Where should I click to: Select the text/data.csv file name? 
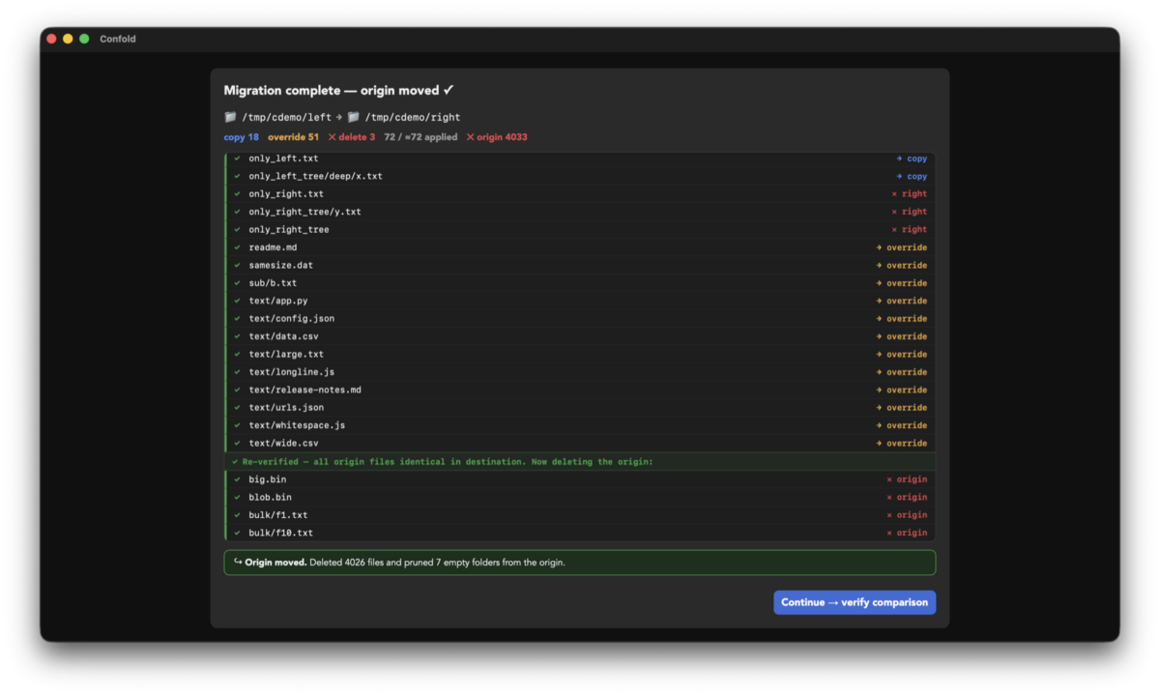click(x=283, y=336)
